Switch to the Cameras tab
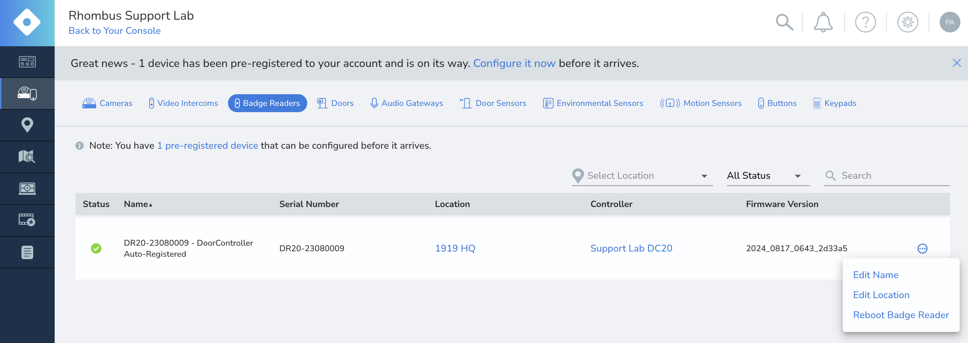The height and width of the screenshot is (343, 968). click(x=107, y=103)
